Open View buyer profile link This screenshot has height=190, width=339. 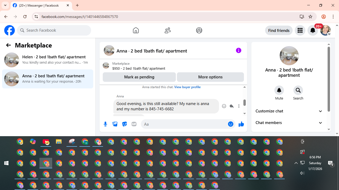[x=187, y=87]
